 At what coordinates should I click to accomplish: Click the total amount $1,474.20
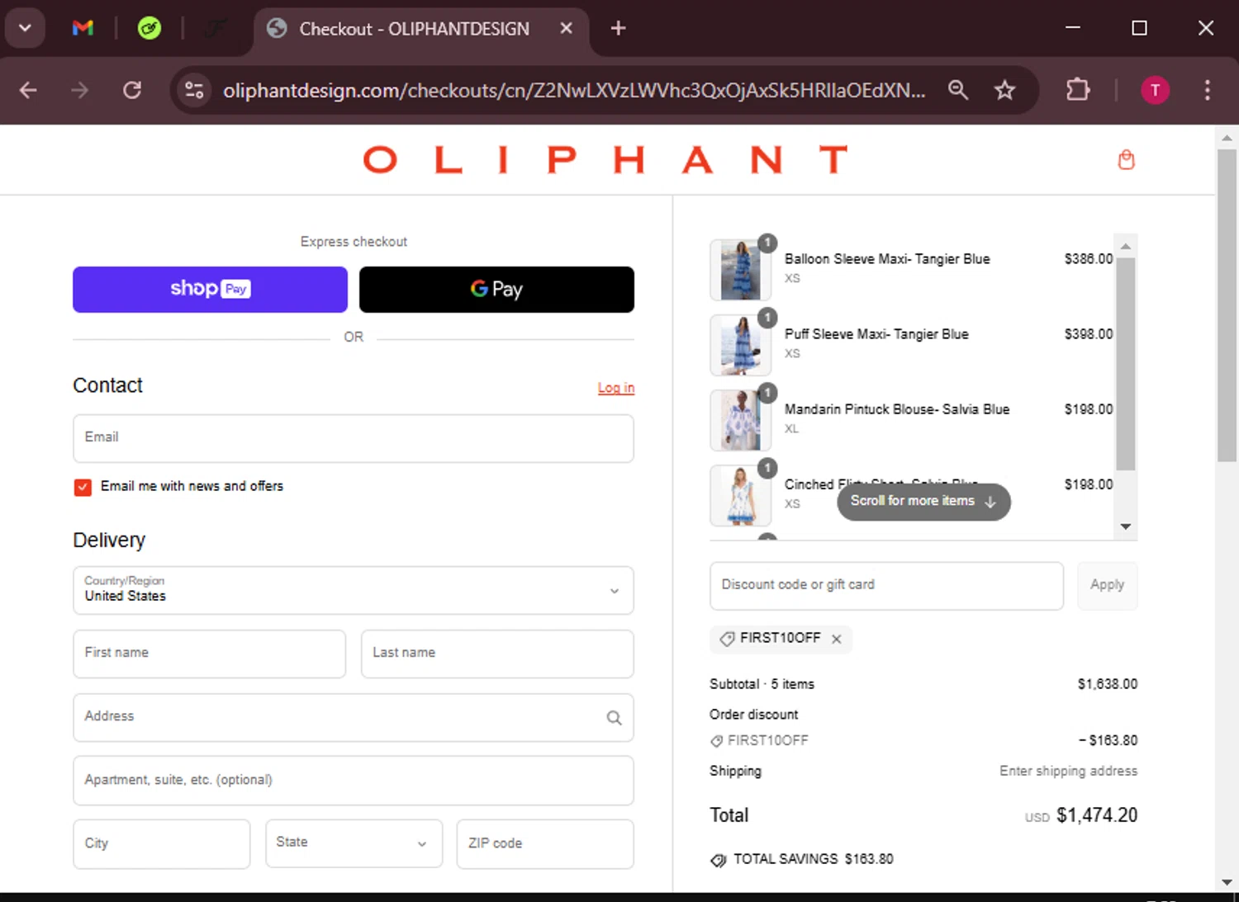(x=1097, y=815)
